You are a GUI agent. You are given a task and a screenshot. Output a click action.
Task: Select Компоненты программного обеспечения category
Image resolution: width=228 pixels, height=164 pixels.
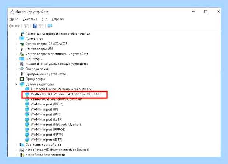(x=58, y=34)
